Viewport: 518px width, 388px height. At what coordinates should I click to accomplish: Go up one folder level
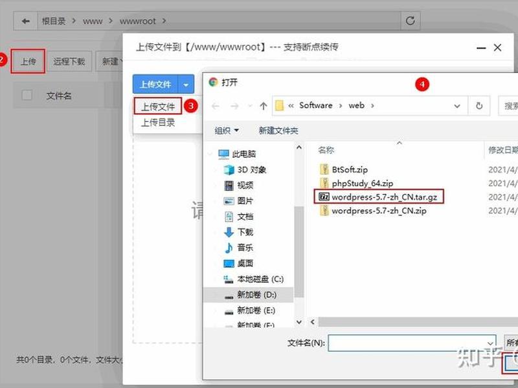pyautogui.click(x=264, y=106)
